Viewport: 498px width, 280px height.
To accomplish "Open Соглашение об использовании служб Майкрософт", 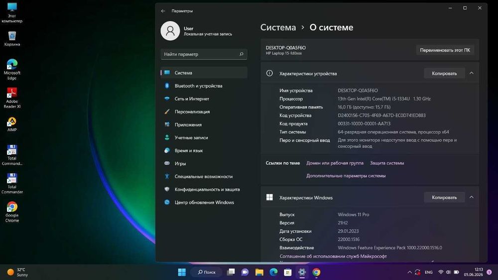I will tap(333, 256).
